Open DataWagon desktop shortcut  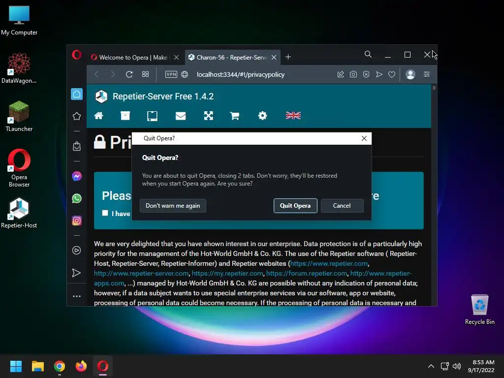19,68
